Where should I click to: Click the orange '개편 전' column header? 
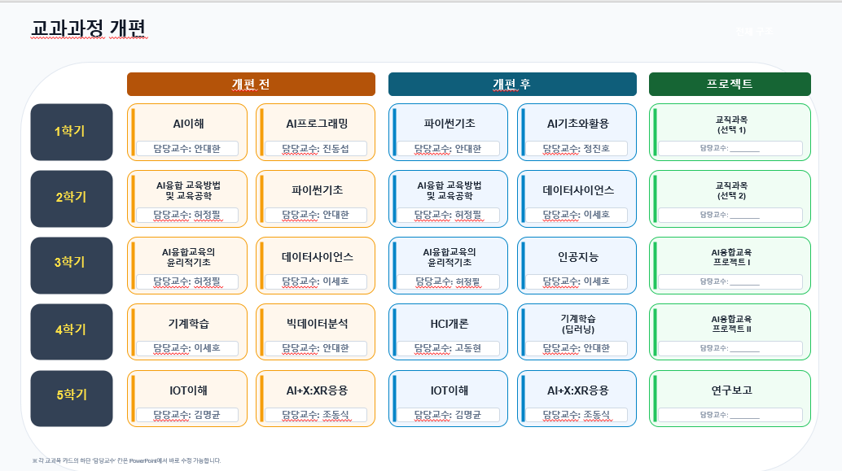[x=251, y=85]
